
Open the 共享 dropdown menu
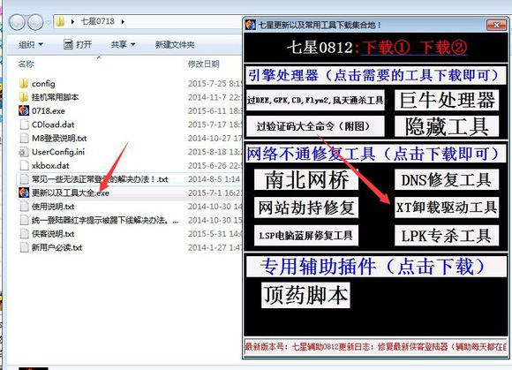coord(123,44)
